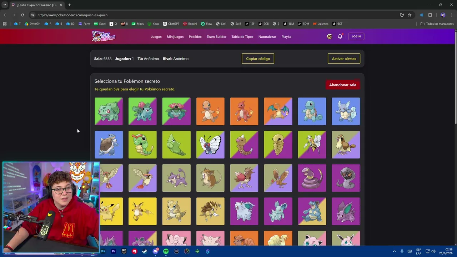Open Team Builder in the navbar

coord(216,37)
